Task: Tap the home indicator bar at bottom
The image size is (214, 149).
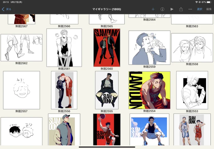Action: [x=107, y=147]
